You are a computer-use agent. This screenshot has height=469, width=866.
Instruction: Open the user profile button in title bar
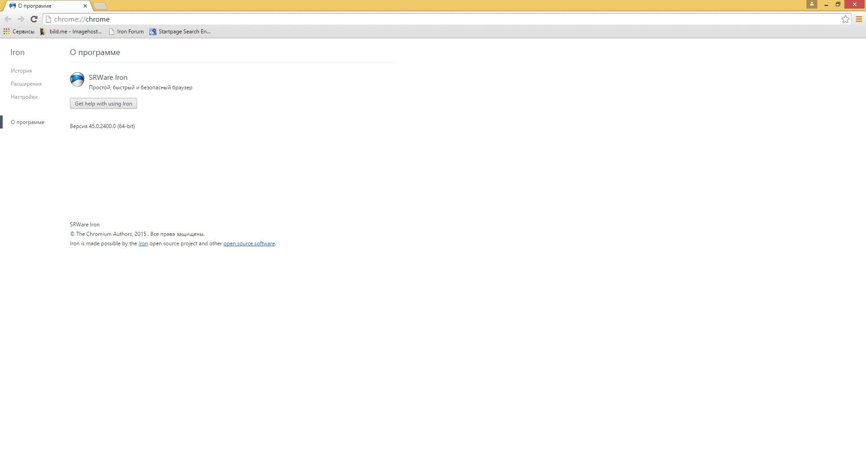pos(812,4)
